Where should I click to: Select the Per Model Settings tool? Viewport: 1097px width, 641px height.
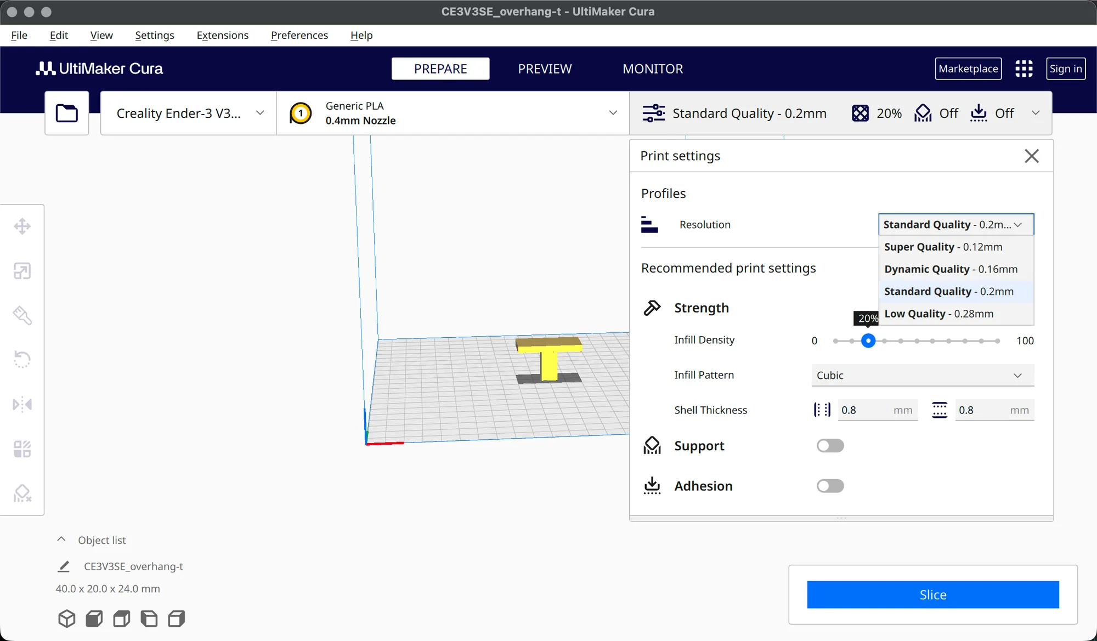tap(22, 449)
